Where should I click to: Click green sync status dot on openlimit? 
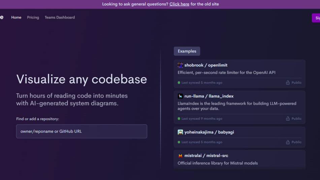pyautogui.click(x=179, y=83)
